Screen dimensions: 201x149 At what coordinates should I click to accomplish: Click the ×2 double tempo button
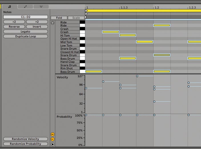[x=37, y=22]
